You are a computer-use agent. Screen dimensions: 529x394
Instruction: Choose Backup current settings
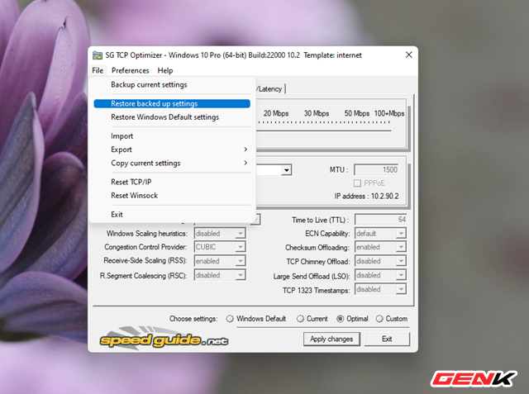pyautogui.click(x=172, y=85)
